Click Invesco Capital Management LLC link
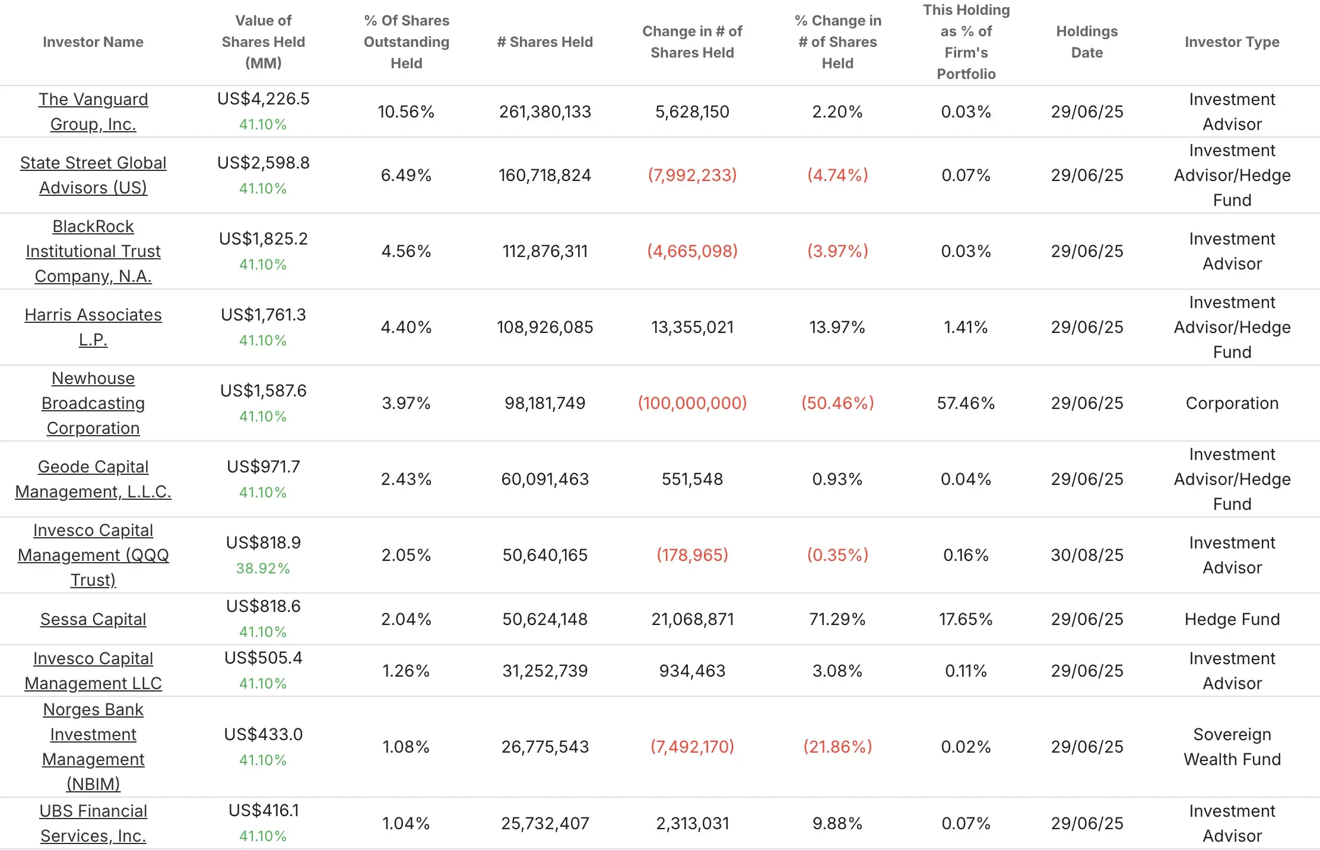Screen dimensions: 1320x850 point(93,671)
